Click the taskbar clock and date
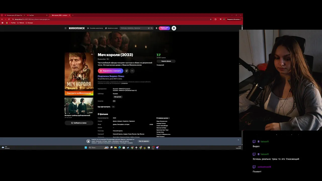This screenshot has height=181, width=322. tap(238, 148)
